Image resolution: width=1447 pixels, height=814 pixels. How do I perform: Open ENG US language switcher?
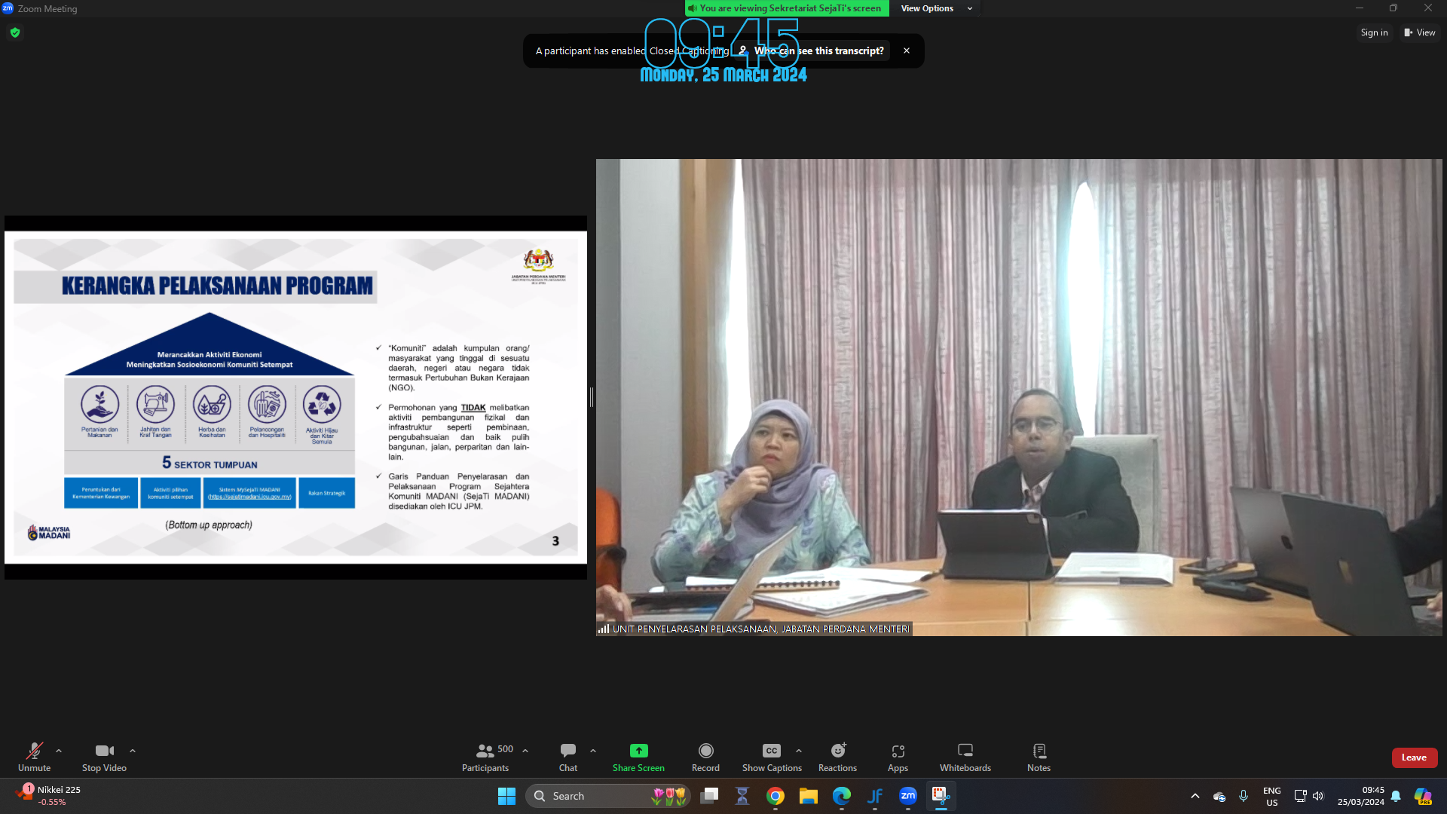point(1272,796)
